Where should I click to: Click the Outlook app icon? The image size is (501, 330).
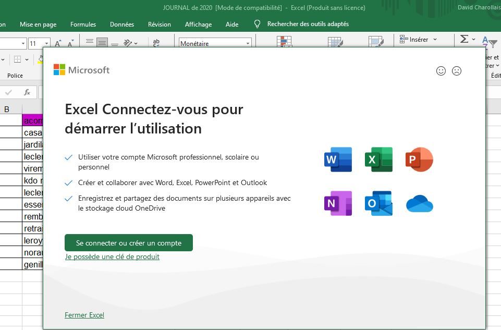pos(378,203)
